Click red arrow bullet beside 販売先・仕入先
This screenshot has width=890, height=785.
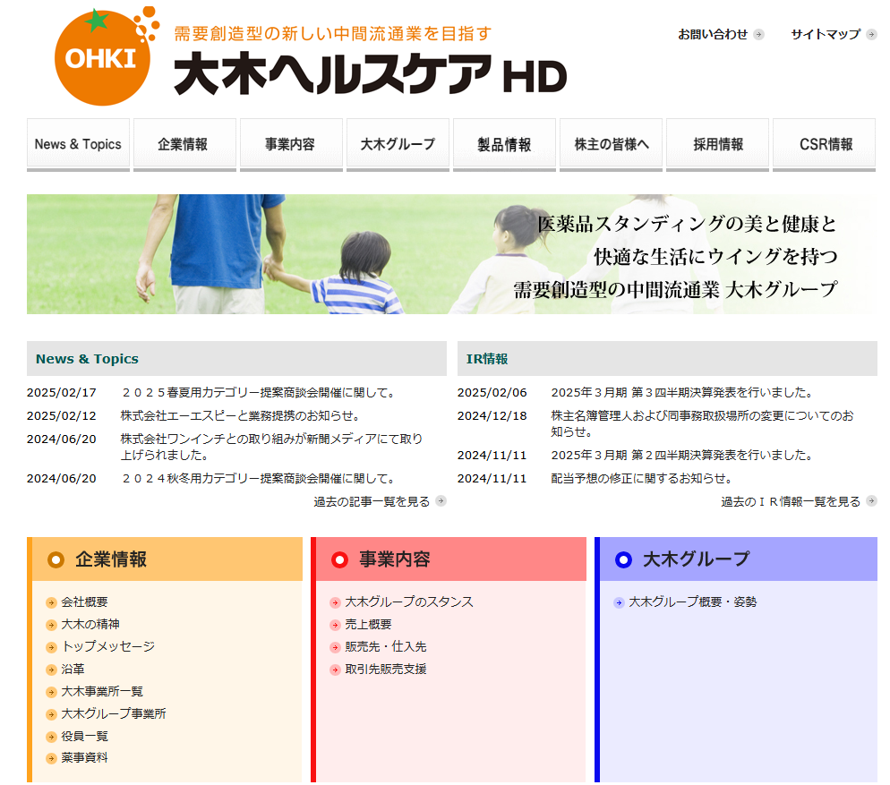335,647
